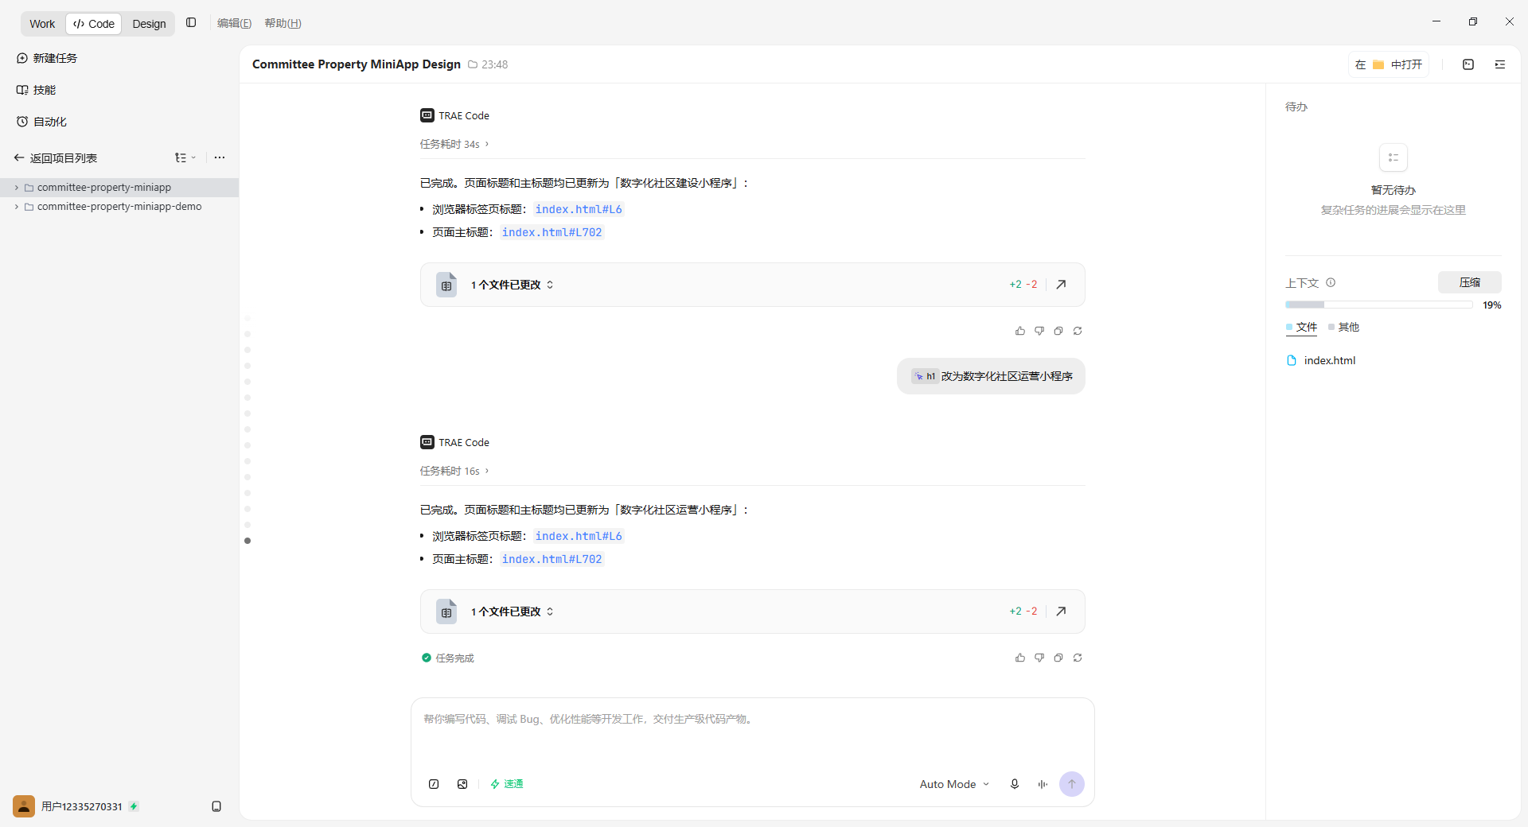Regenerate the first response

click(1078, 331)
